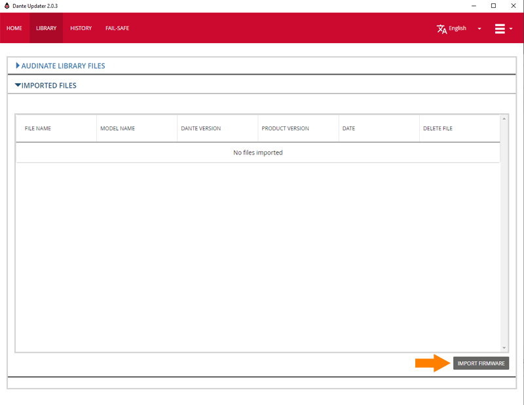Go to the Home tab
The width and height of the screenshot is (524, 405).
14,28
